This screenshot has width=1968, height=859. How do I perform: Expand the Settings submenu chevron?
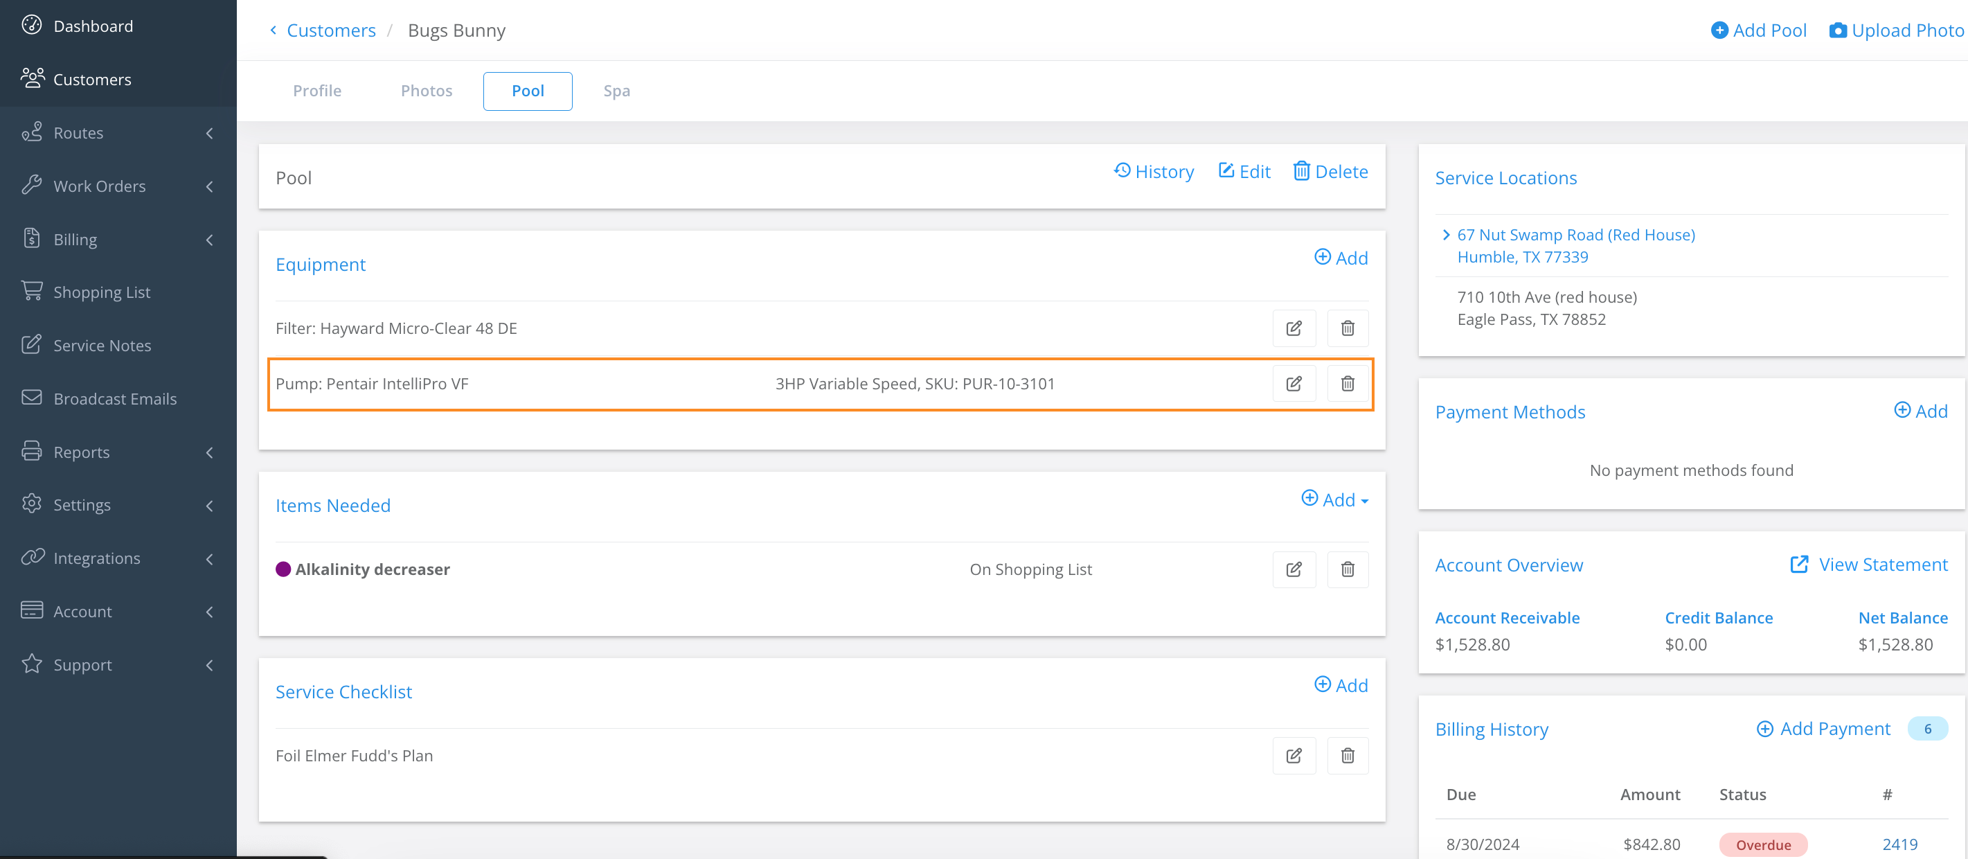point(209,505)
